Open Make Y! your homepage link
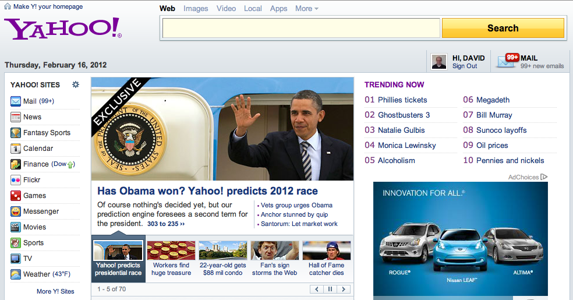Screen dimensions: 573x300 [48, 6]
